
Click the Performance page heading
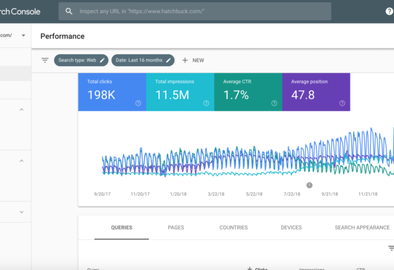click(63, 36)
